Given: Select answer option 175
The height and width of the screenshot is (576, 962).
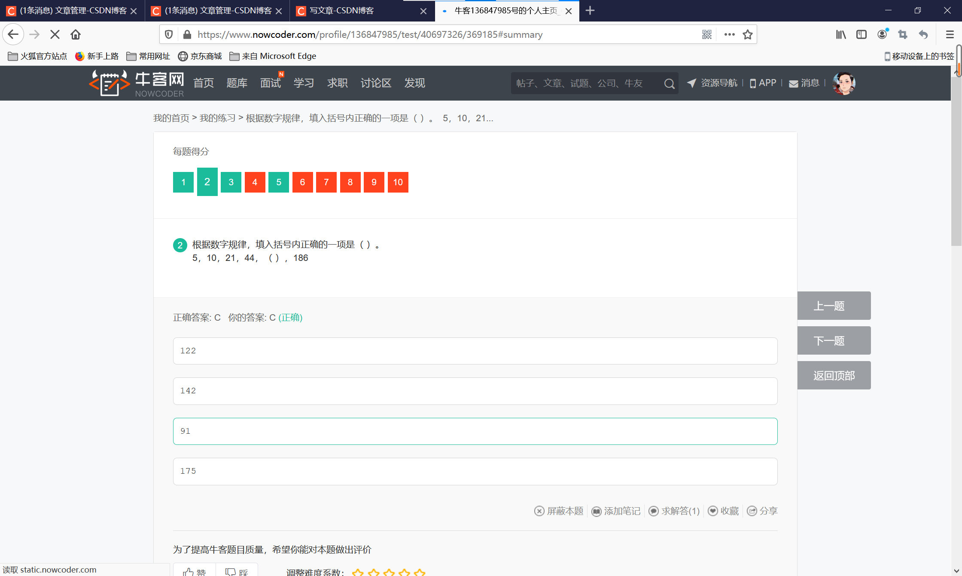Looking at the screenshot, I should click(475, 472).
